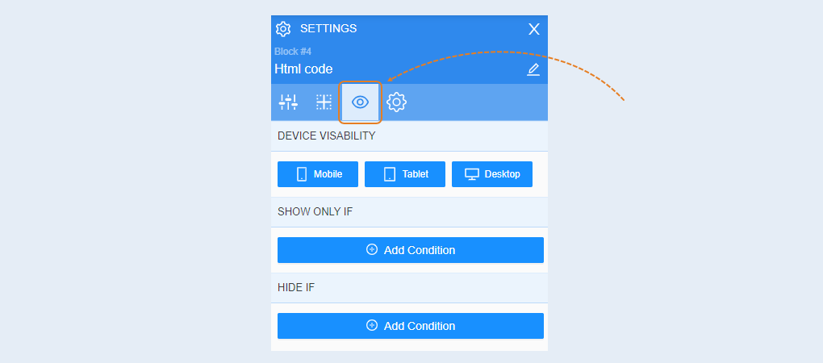Close the Settings panel with X
Viewport: 823px width, 363px height.
[x=534, y=29]
